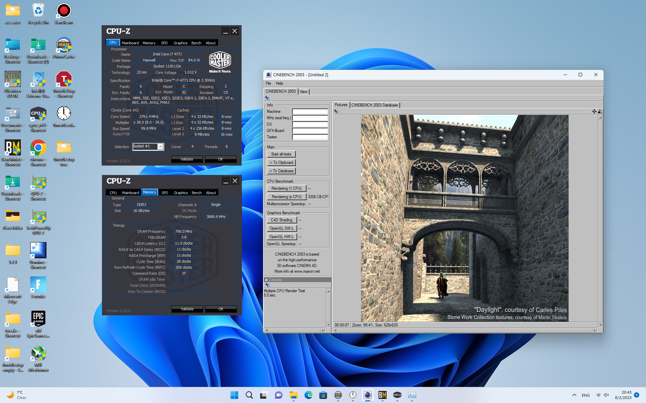Open cpuz_x64 shortcut on desktop
This screenshot has width=646, height=403.
[x=38, y=119]
